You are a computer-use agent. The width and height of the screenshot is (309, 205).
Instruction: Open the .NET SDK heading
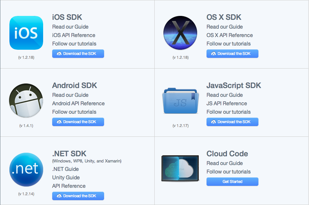[x=69, y=154]
